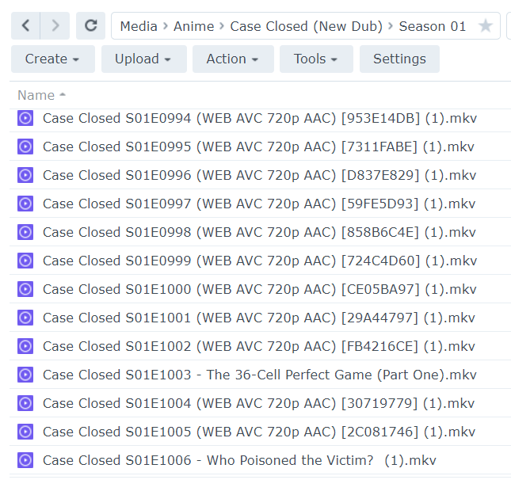Open the Tools dropdown menu

316,59
